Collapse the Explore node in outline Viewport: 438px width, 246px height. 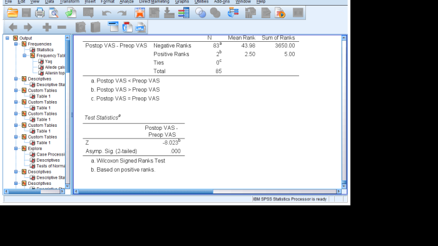pos(16,149)
